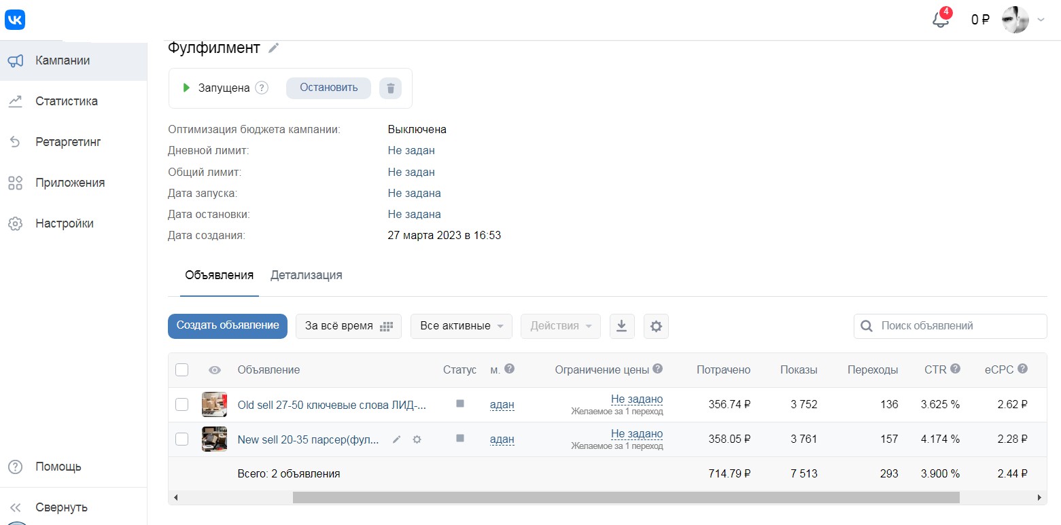Open the New sell 20-35 парсер ad link
1061x525 pixels.
click(308, 439)
